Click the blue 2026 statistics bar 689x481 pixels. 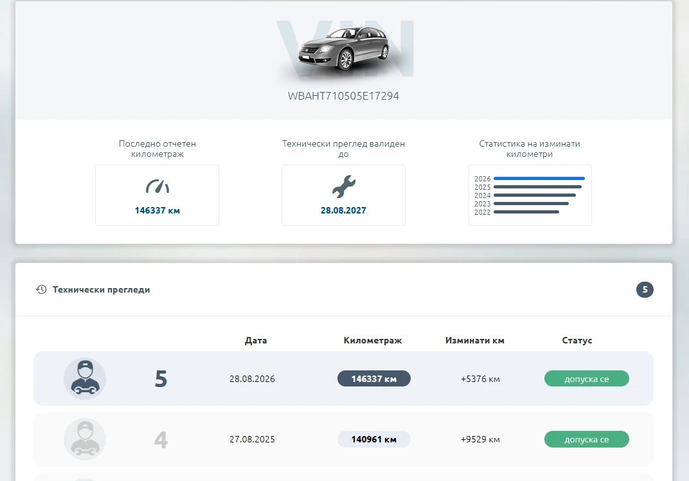[539, 179]
